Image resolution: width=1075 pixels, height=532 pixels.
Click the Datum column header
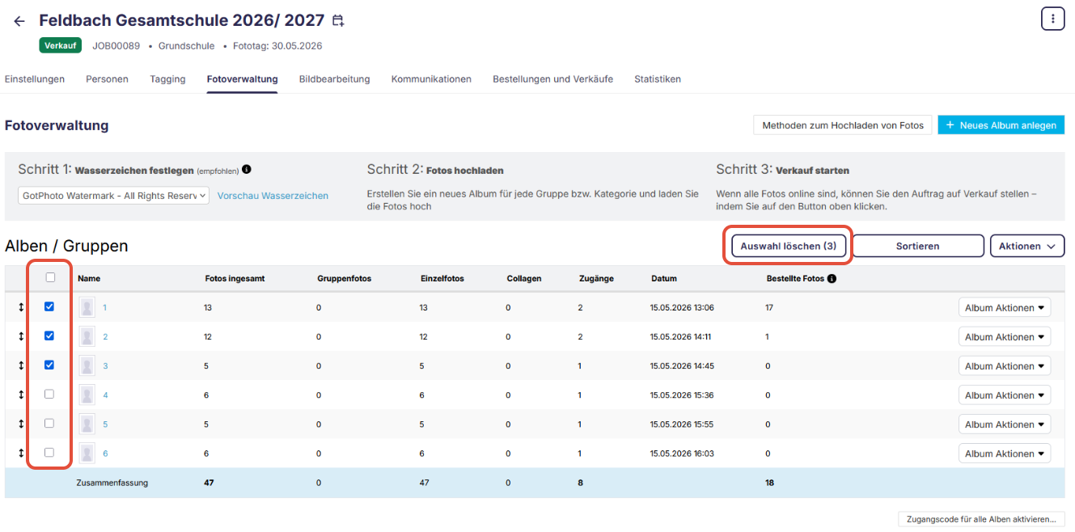[664, 278]
